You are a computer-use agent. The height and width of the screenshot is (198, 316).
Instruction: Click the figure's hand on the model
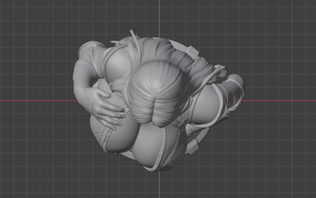pos(108,109)
